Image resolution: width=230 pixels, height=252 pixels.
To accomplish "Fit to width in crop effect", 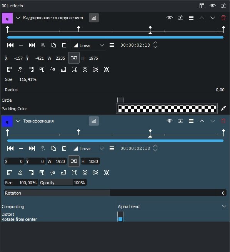I will [96, 69].
